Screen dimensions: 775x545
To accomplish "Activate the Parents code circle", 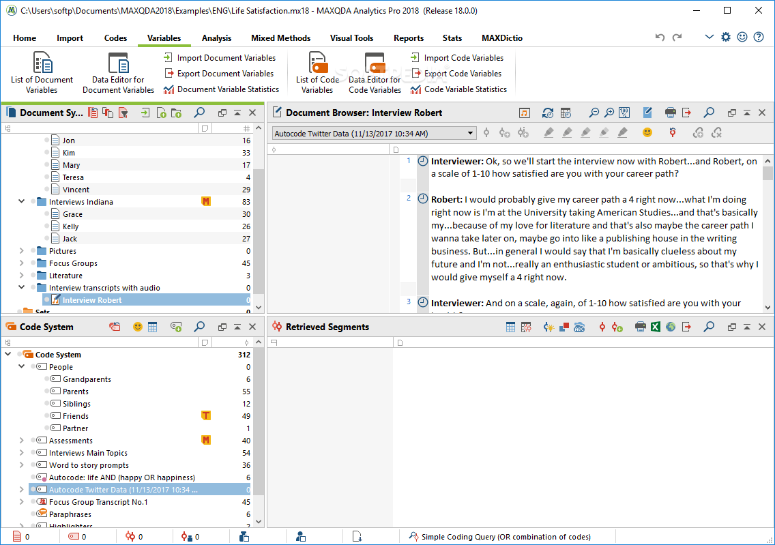I will point(46,391).
